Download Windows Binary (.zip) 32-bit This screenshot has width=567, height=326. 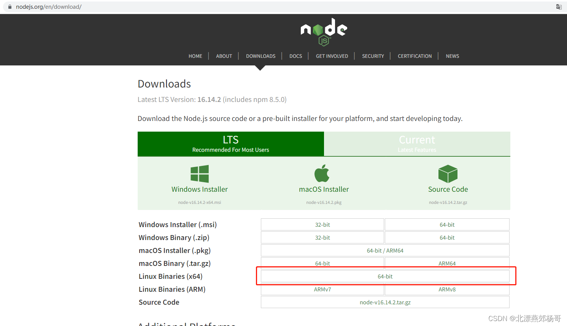click(x=322, y=237)
